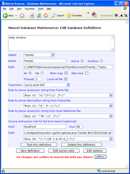Click the database Path field with Trembl_*.fasta

click(x=68, y=67)
